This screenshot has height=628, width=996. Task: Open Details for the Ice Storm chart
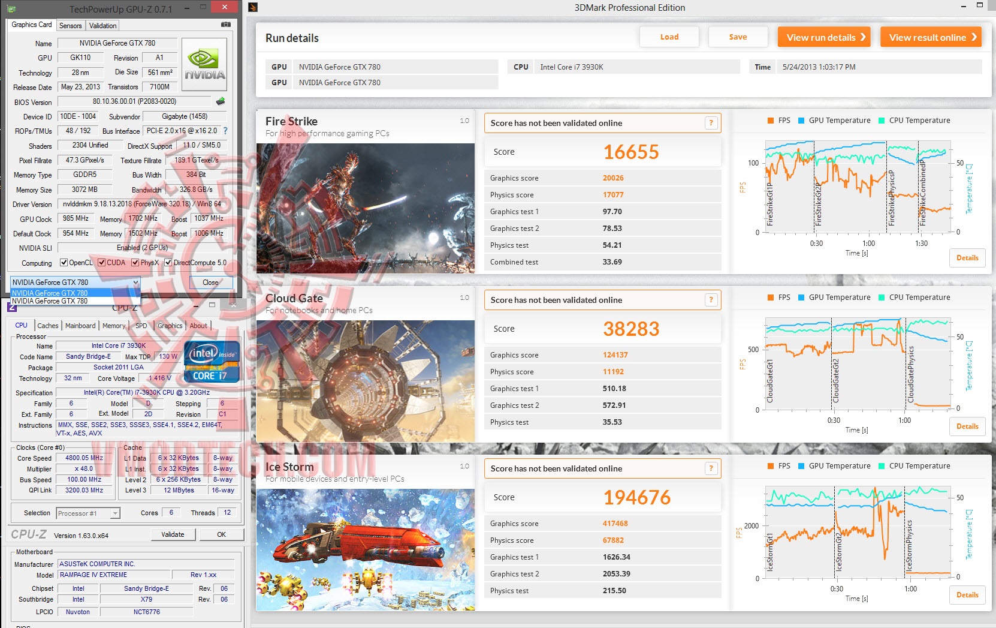(967, 595)
